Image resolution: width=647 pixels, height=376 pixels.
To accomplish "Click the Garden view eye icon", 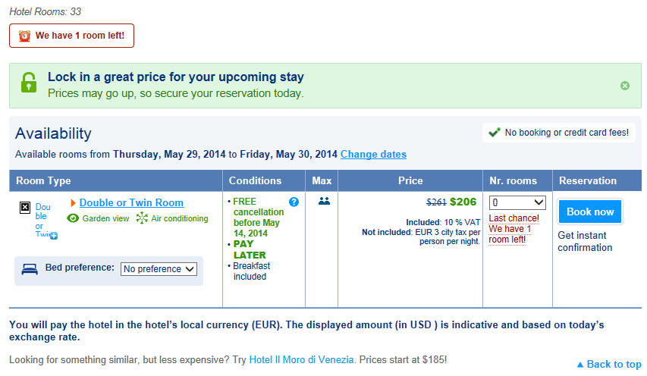I will 73,218.
